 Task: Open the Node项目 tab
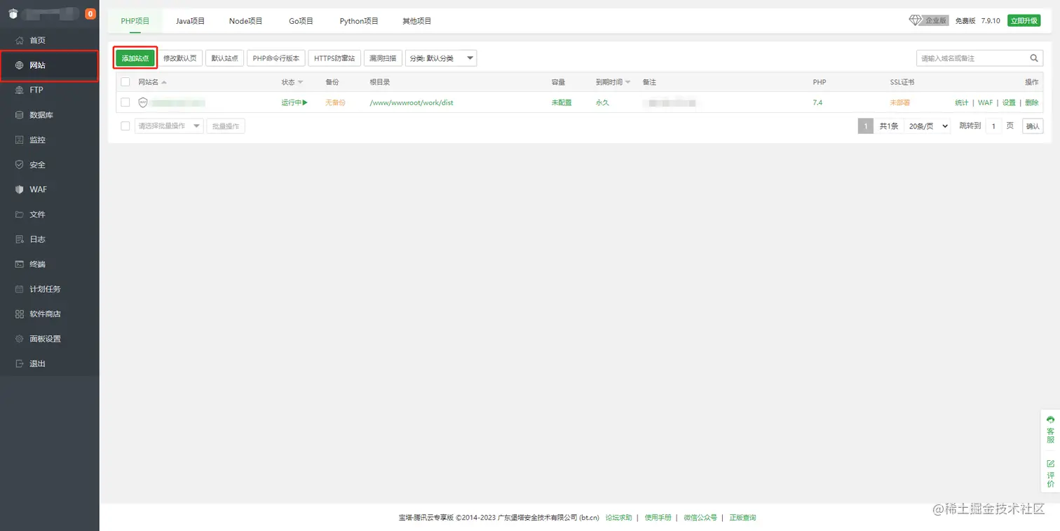coord(245,21)
